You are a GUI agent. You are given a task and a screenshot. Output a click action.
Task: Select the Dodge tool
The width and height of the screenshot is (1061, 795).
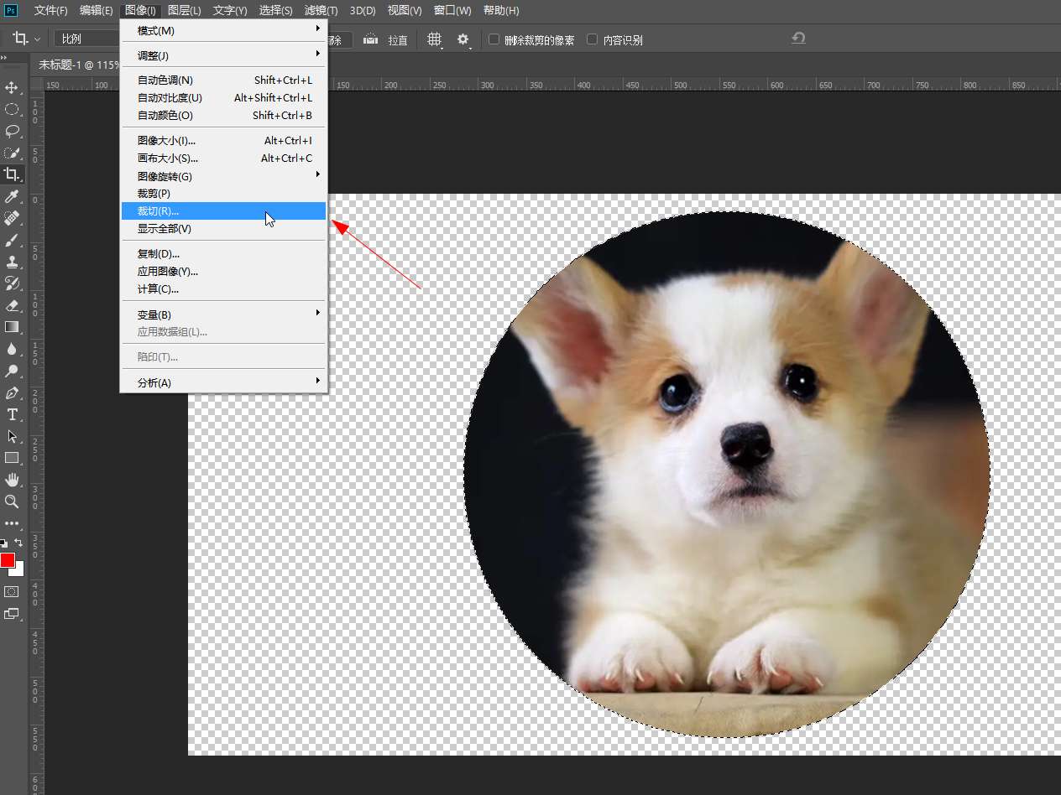pos(12,371)
